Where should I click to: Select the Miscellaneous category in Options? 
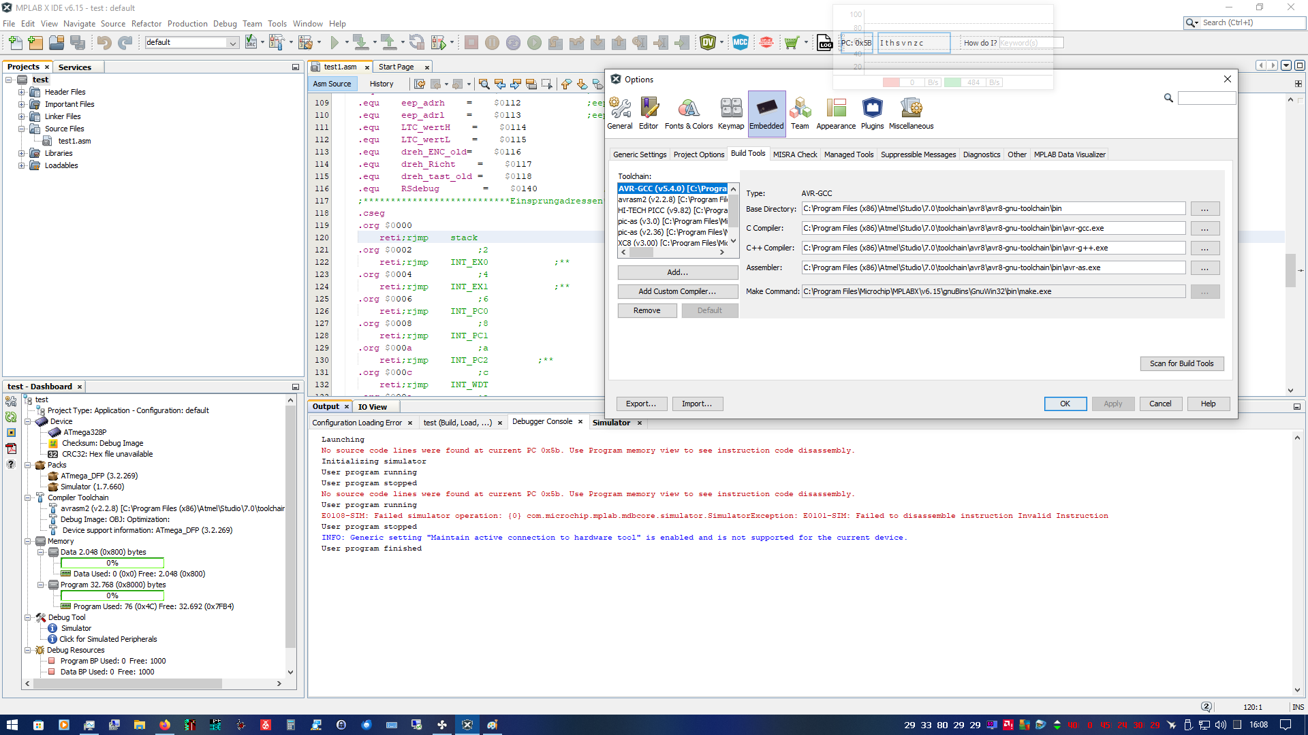point(911,113)
